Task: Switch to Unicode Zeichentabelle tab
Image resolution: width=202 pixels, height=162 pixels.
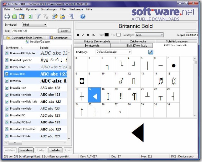Action: (x=97, y=41)
